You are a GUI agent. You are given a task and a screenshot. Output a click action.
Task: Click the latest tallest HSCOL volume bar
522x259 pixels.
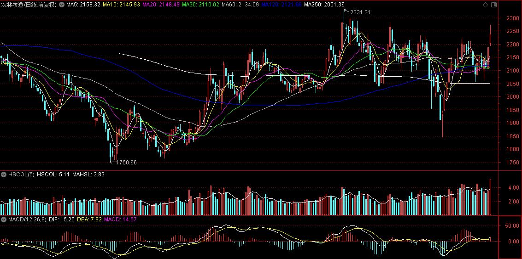click(x=490, y=197)
